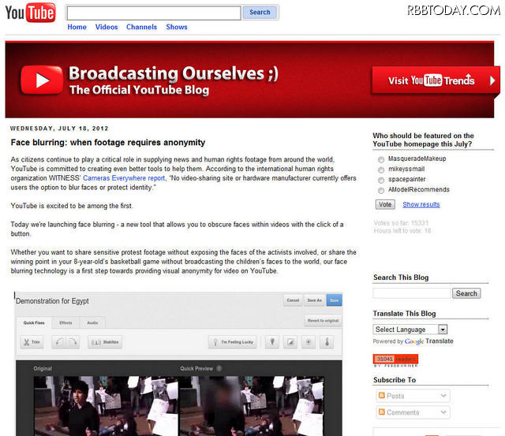This screenshot has height=436, width=505.
Task: Click the YouTube logo in the header
Action: pyautogui.click(x=29, y=14)
